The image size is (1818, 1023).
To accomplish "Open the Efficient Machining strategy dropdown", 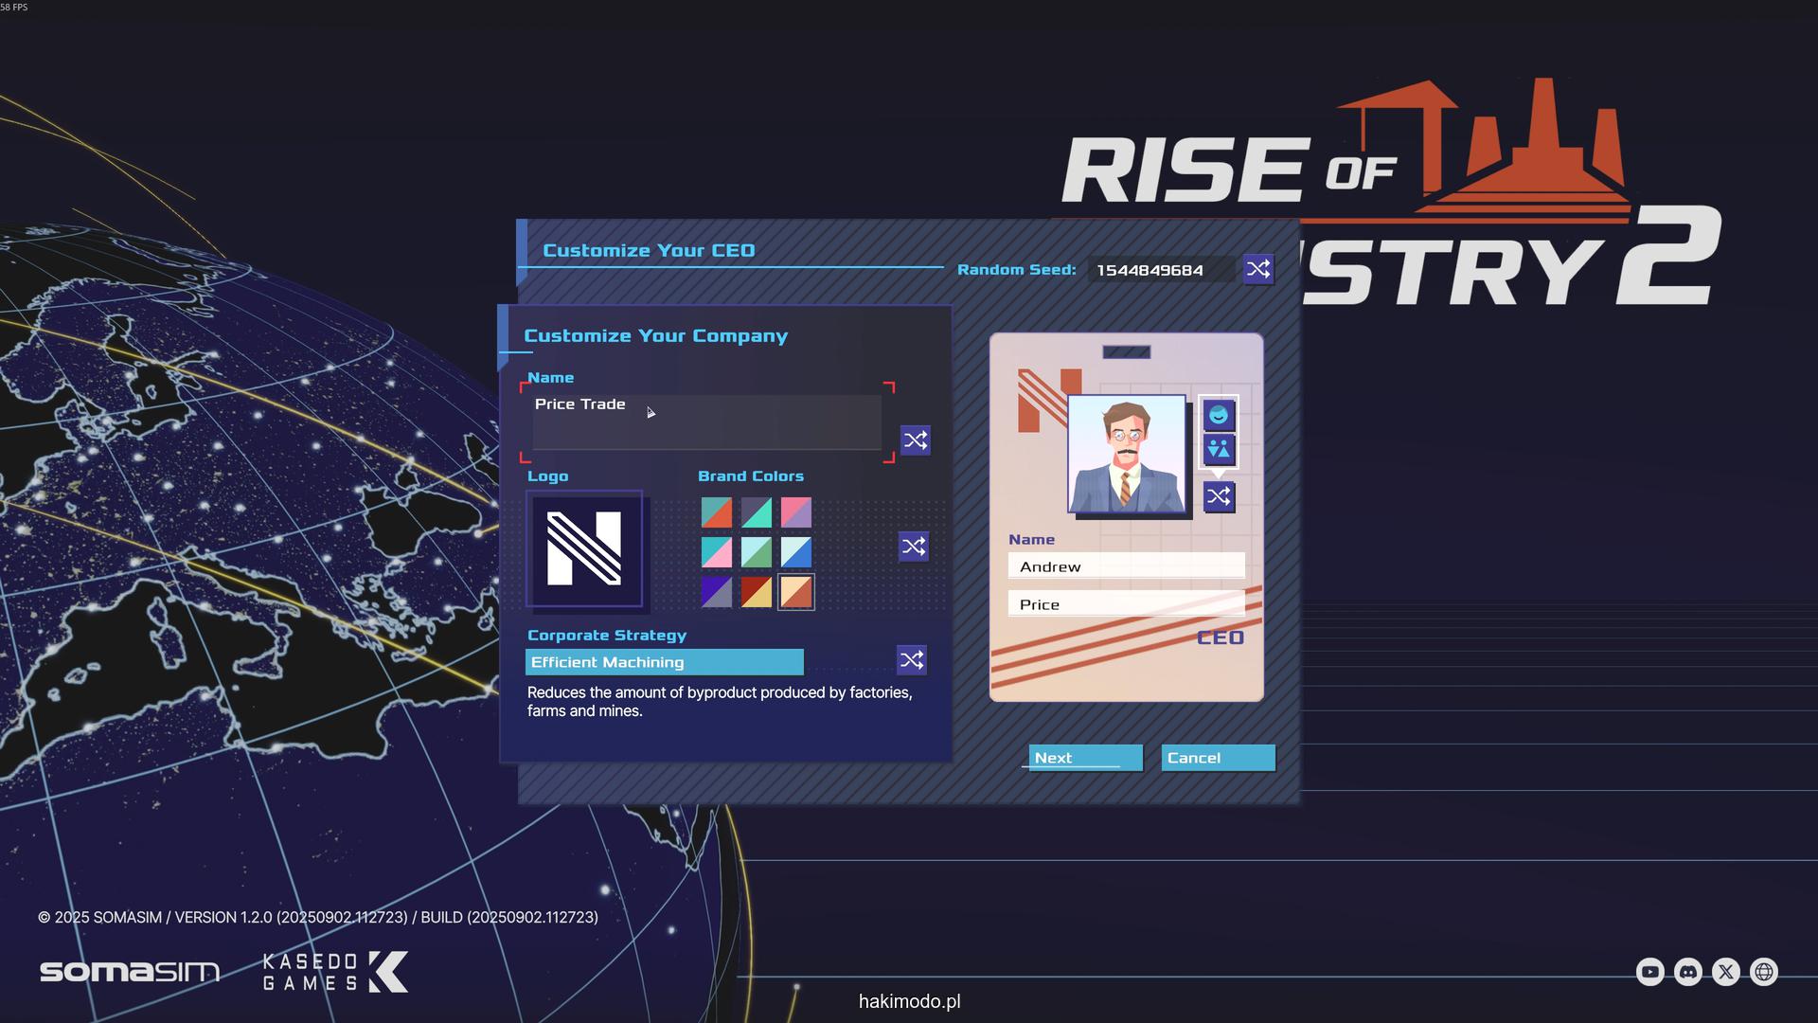I will [664, 662].
